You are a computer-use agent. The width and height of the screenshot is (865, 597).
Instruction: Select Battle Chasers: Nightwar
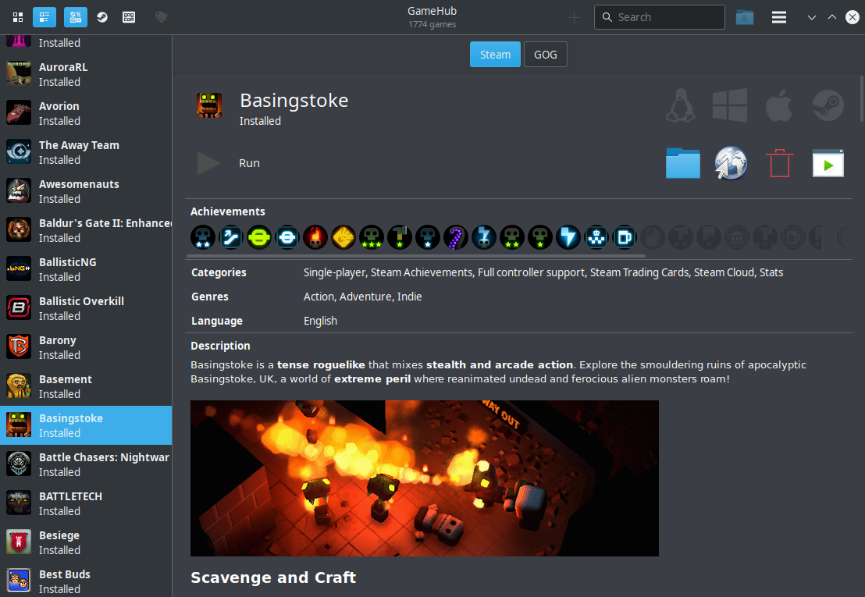tap(86, 464)
